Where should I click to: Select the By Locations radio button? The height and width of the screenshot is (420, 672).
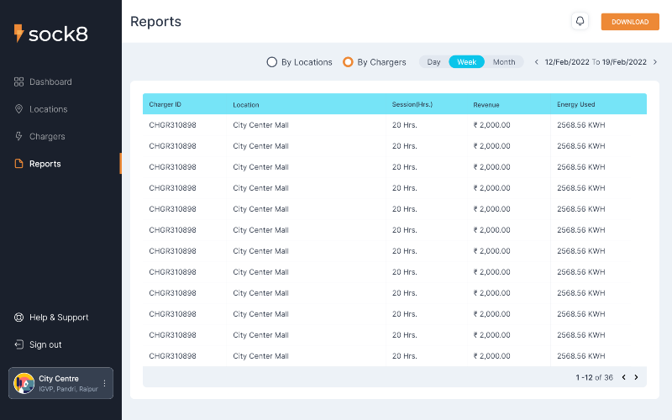(271, 62)
